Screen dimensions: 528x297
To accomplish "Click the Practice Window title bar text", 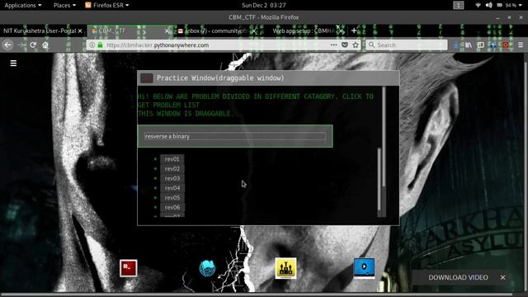I will [x=220, y=78].
